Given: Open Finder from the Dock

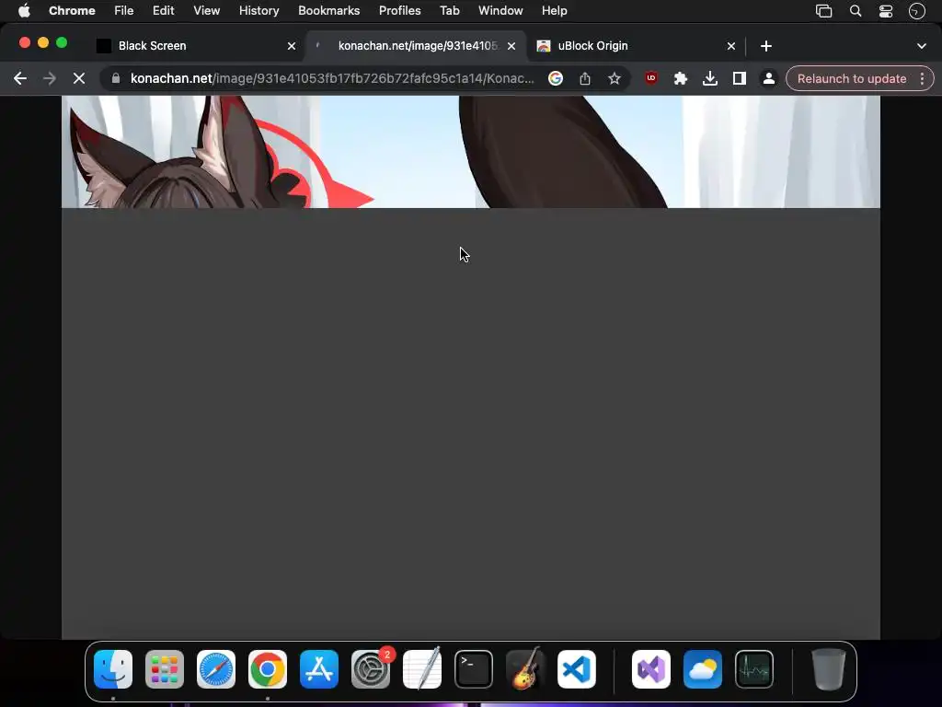Looking at the screenshot, I should 113,669.
